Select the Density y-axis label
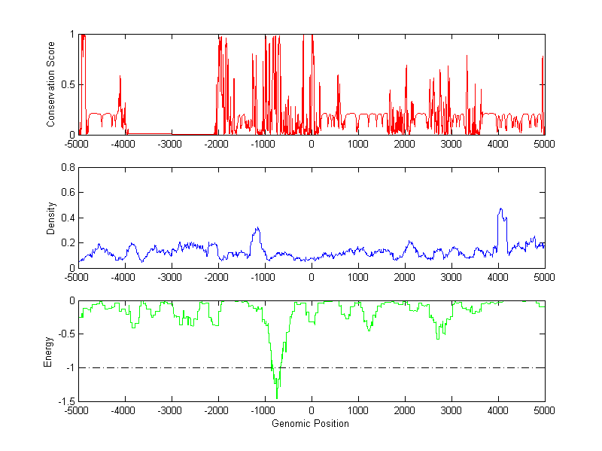 click(51, 218)
